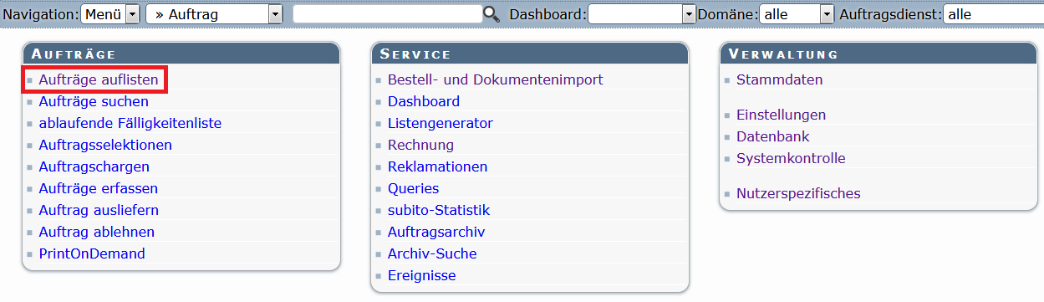
Task: Open subito-Statistik link
Action: tap(439, 210)
